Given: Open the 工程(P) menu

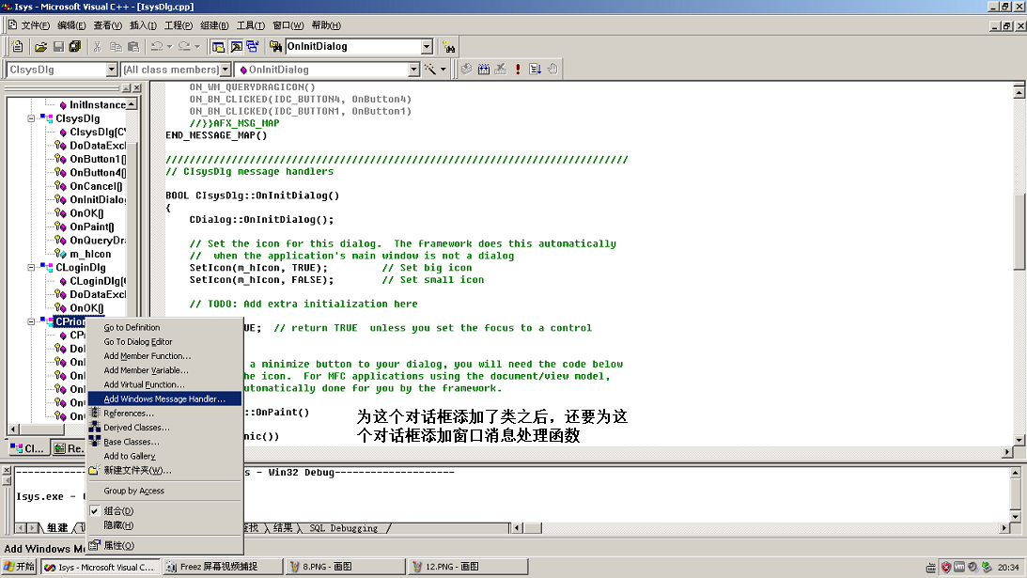Looking at the screenshot, I should [x=179, y=25].
